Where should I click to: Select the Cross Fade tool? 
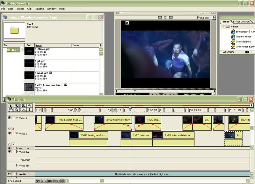pos(24,110)
